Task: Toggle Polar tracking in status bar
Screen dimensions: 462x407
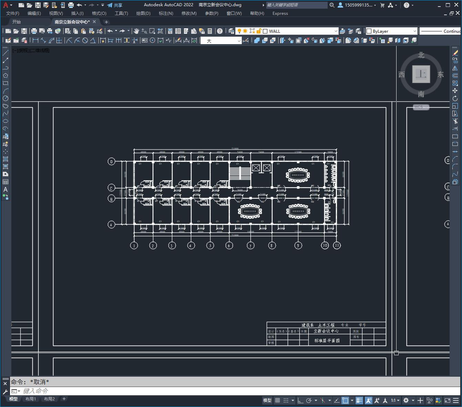Action: (309, 400)
